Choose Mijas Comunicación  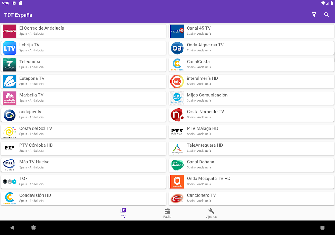pyautogui.click(x=251, y=98)
